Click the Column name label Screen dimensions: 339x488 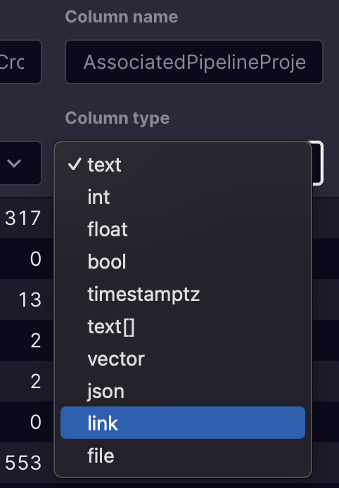(122, 16)
